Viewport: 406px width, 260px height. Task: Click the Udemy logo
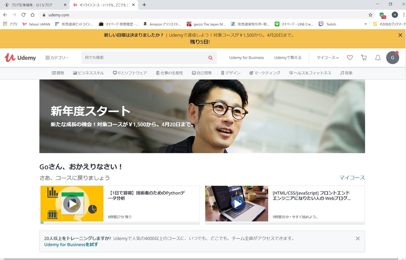(x=20, y=58)
